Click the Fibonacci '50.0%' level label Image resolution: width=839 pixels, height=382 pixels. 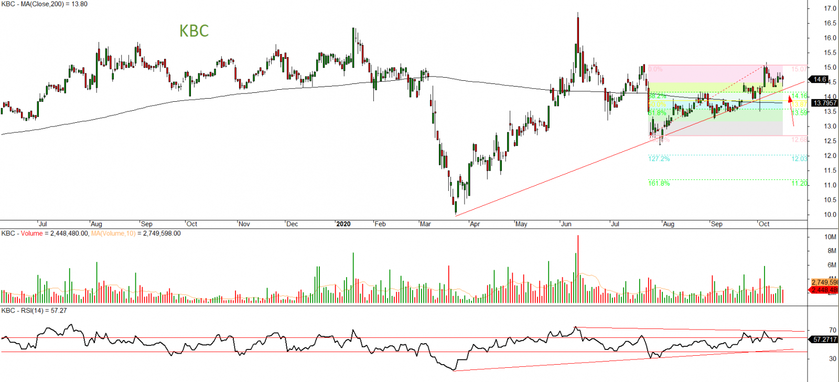tap(658, 104)
